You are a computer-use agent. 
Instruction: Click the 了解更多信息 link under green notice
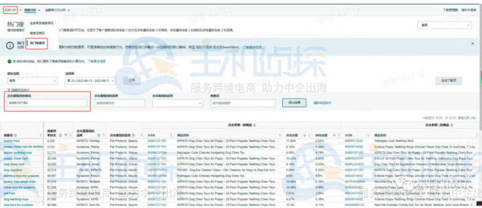[96, 62]
